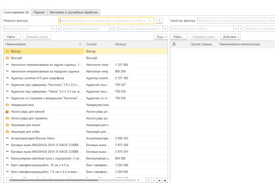Open selection dialog for Реквизит фильтра
The height and width of the screenshot is (183, 275).
151,21
